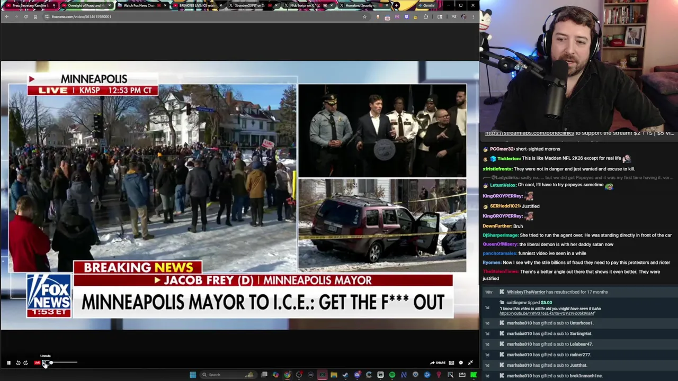Bookmark this page with the star icon
The width and height of the screenshot is (678, 381).
tap(364, 16)
